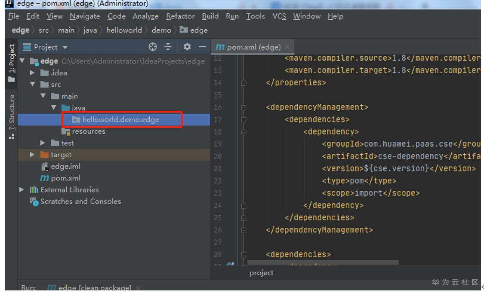Click the Maven 'm' icon beside pom.xml in tree
The height and width of the screenshot is (293, 484).
tap(44, 178)
